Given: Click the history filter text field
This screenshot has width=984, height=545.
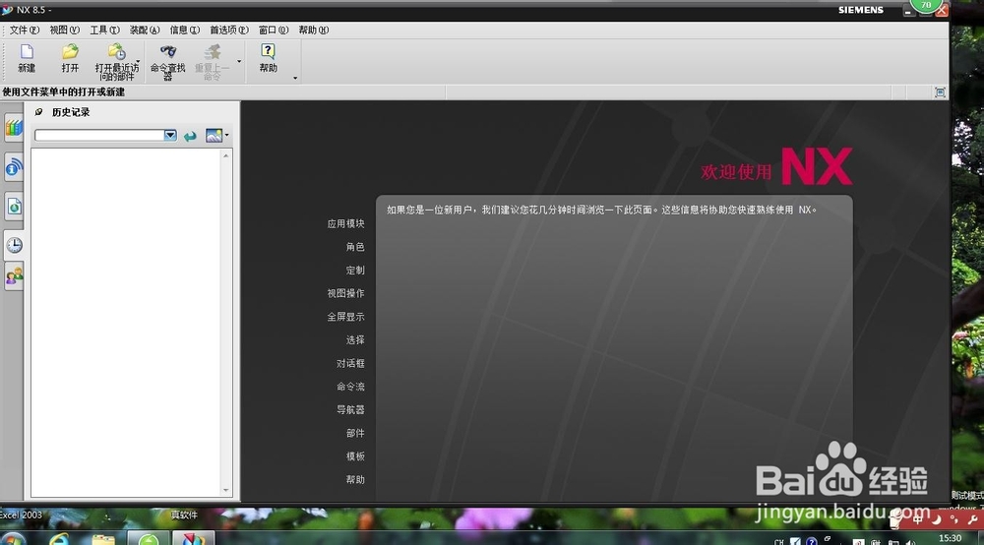Looking at the screenshot, I should point(99,136).
